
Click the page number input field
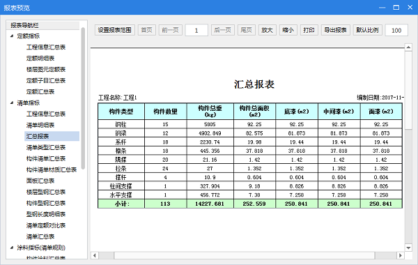(196, 30)
